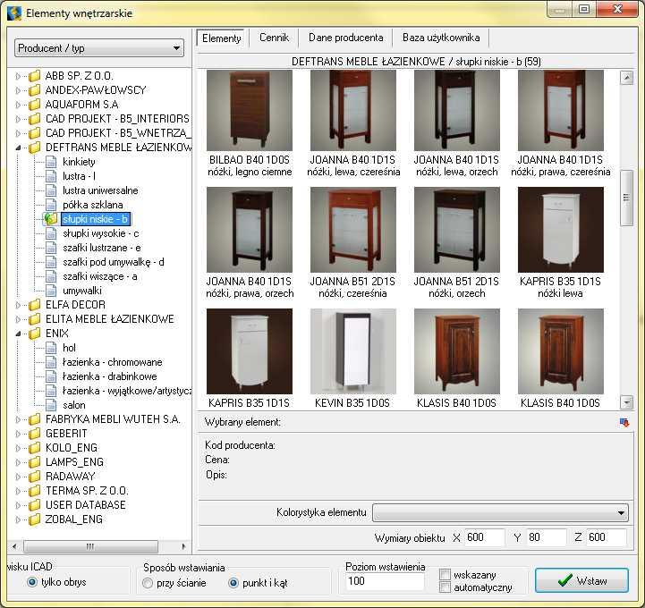Click the folder icon of ABB SP. Z O.O.
The width and height of the screenshot is (645, 608).
click(x=35, y=76)
